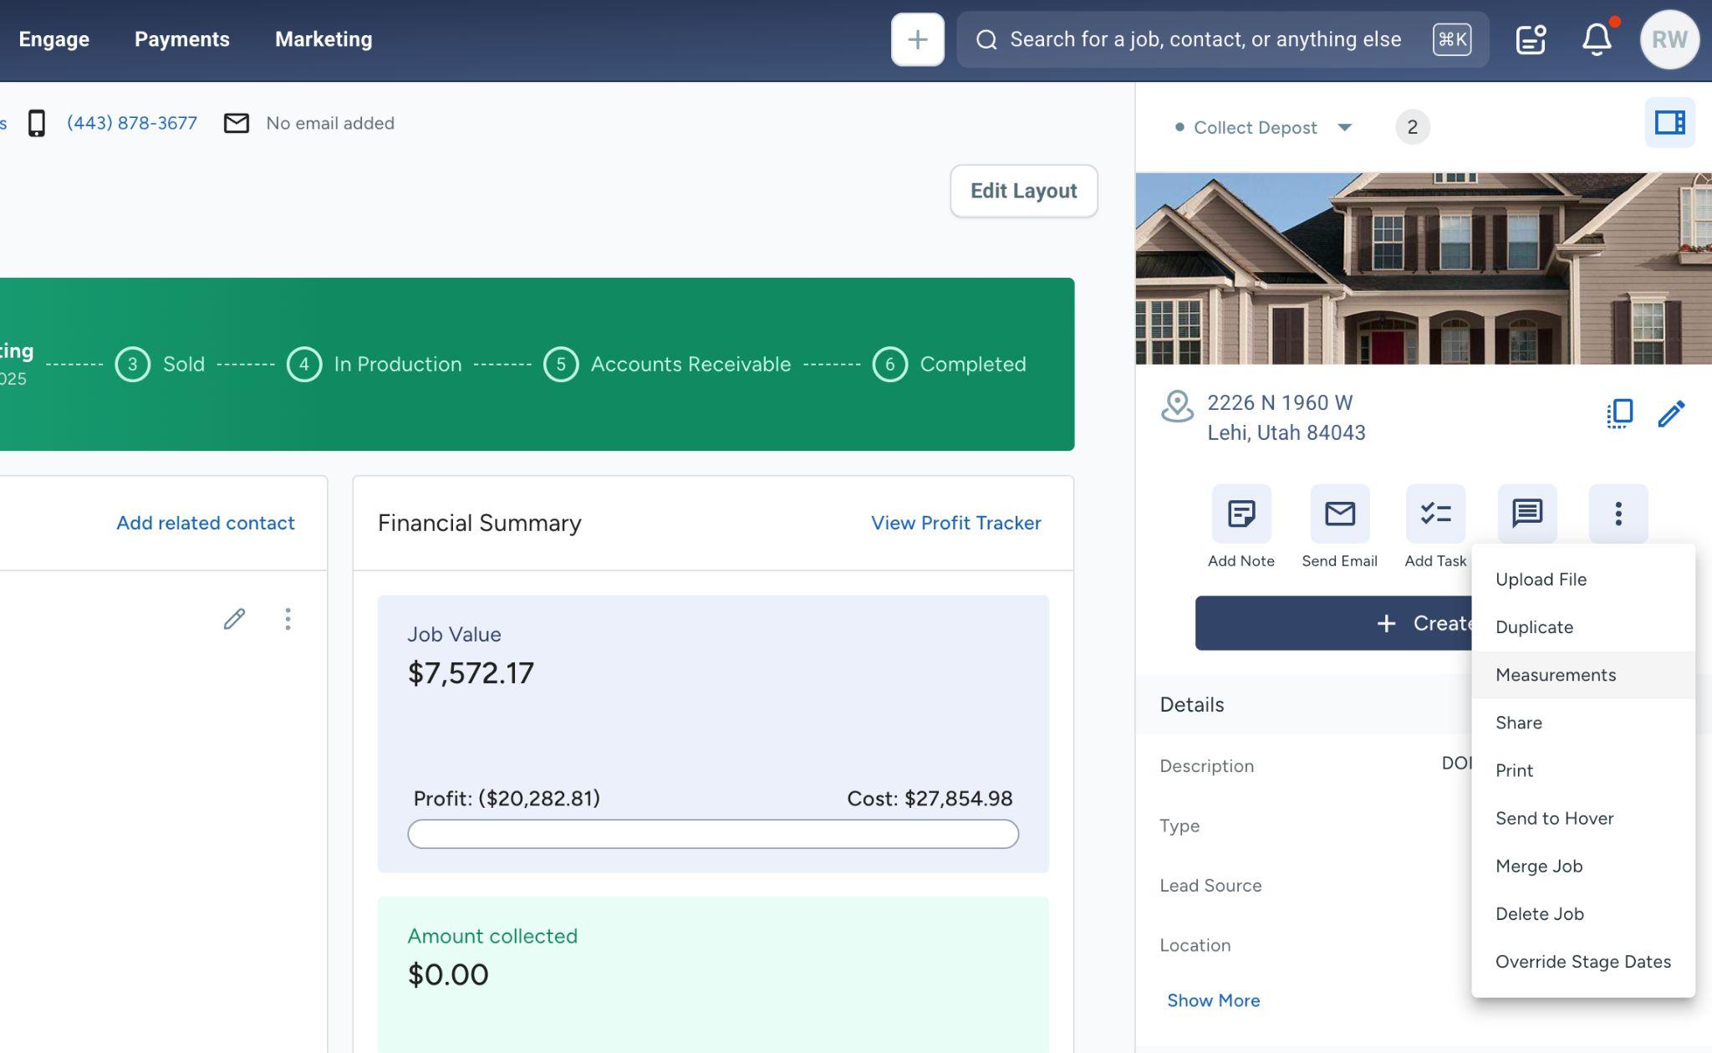This screenshot has height=1053, width=1712.
Task: Open the task list icon beside bell
Action: (1530, 39)
